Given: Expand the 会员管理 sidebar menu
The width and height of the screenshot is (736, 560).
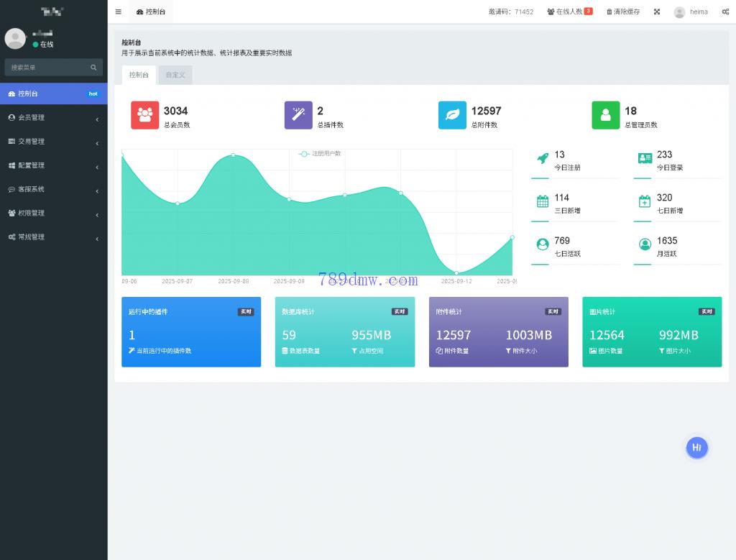Looking at the screenshot, I should click(53, 118).
